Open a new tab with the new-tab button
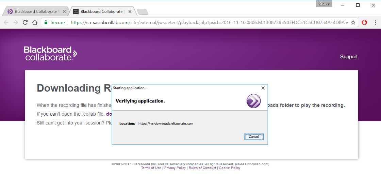 point(143,12)
